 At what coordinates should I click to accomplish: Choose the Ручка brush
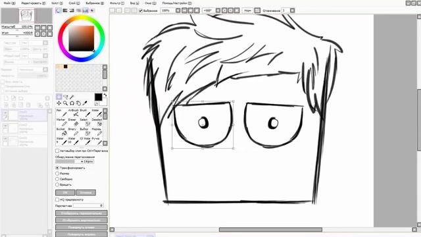(x=97, y=141)
